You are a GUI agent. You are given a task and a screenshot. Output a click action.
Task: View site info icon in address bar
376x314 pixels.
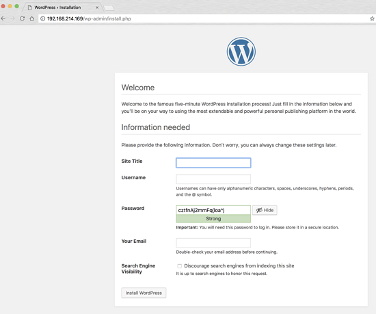[42, 18]
